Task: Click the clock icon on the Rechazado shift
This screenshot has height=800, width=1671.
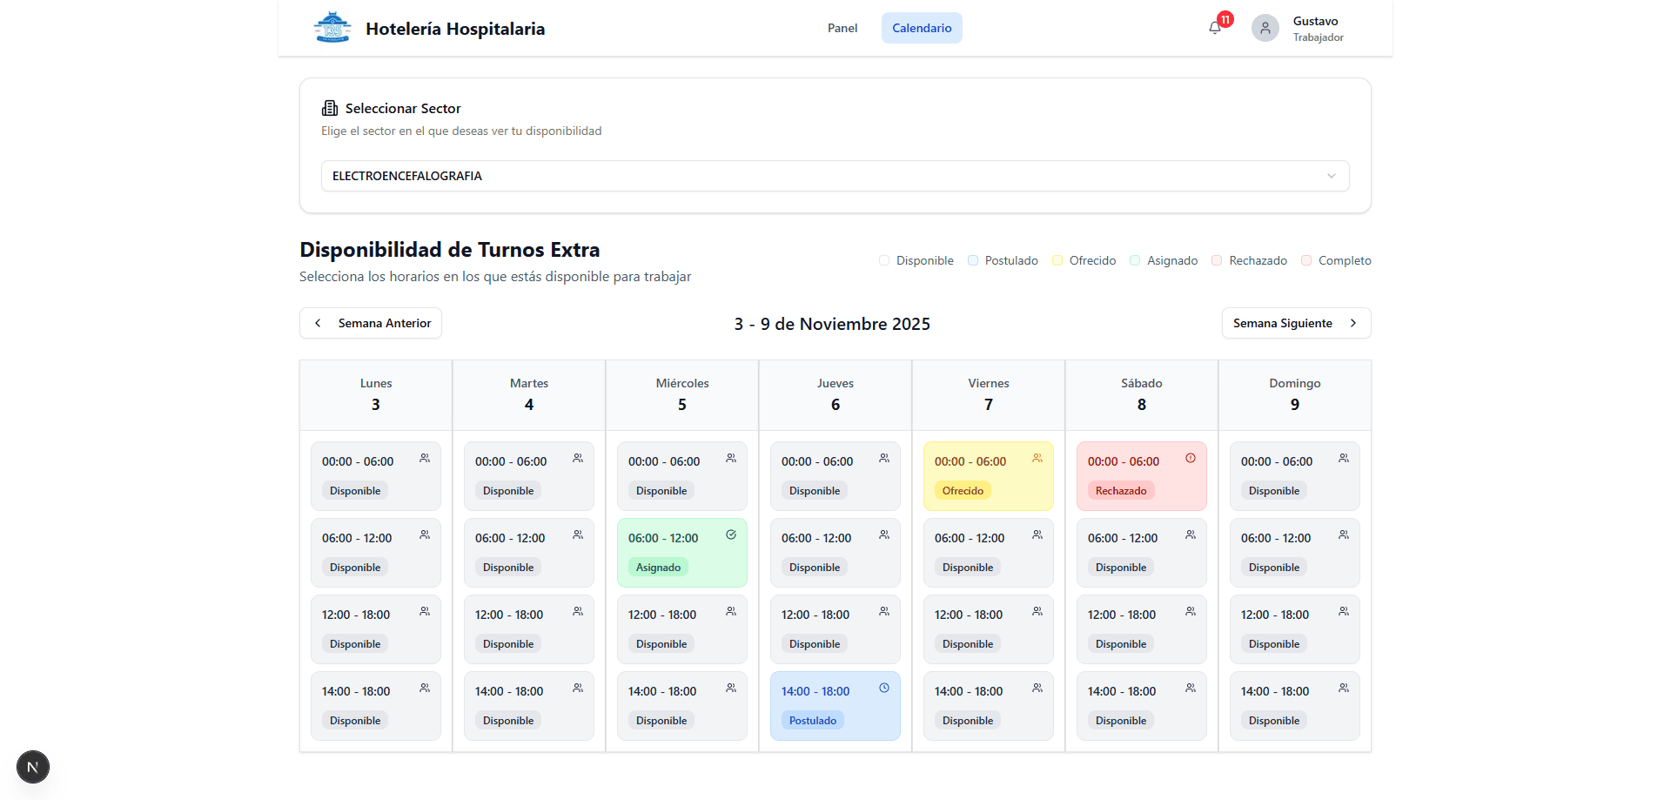Action: click(x=1191, y=456)
